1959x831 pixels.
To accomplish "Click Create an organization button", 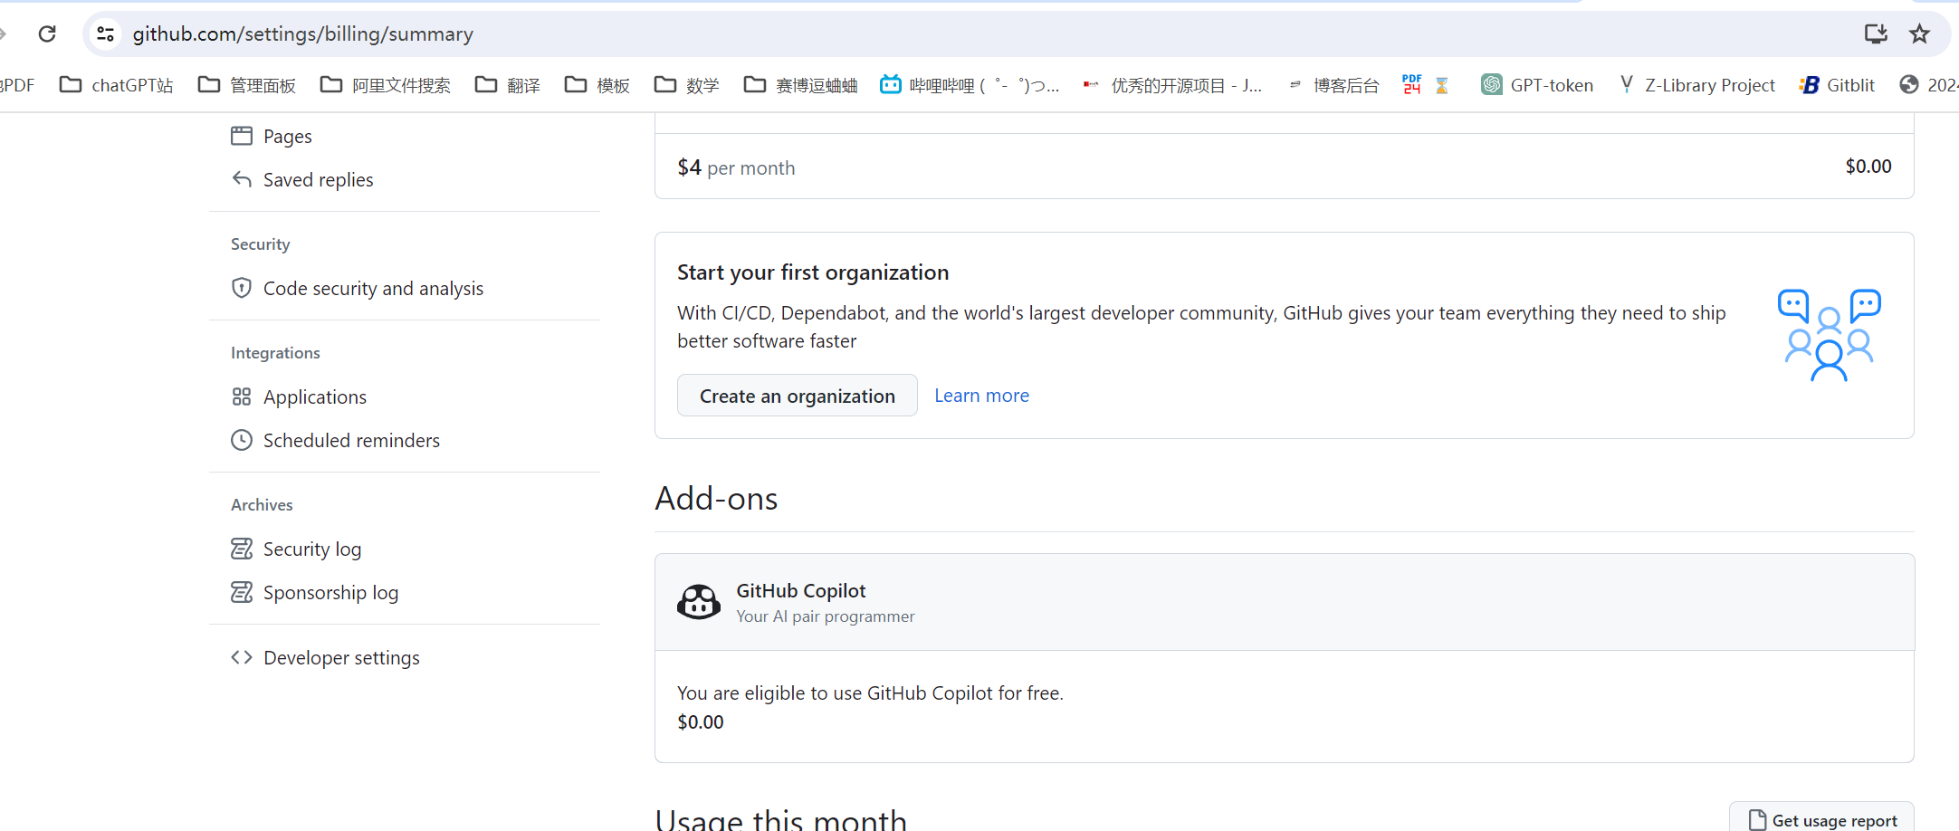I will (x=797, y=396).
